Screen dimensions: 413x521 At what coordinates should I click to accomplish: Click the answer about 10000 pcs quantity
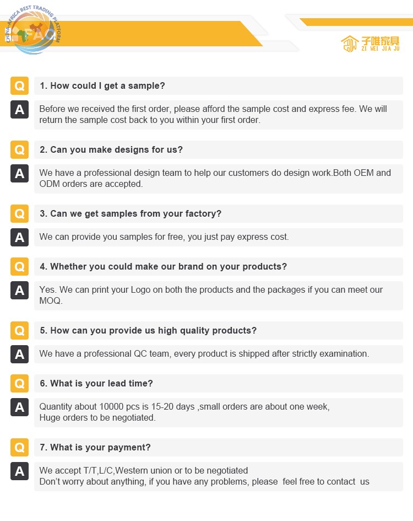219,412
